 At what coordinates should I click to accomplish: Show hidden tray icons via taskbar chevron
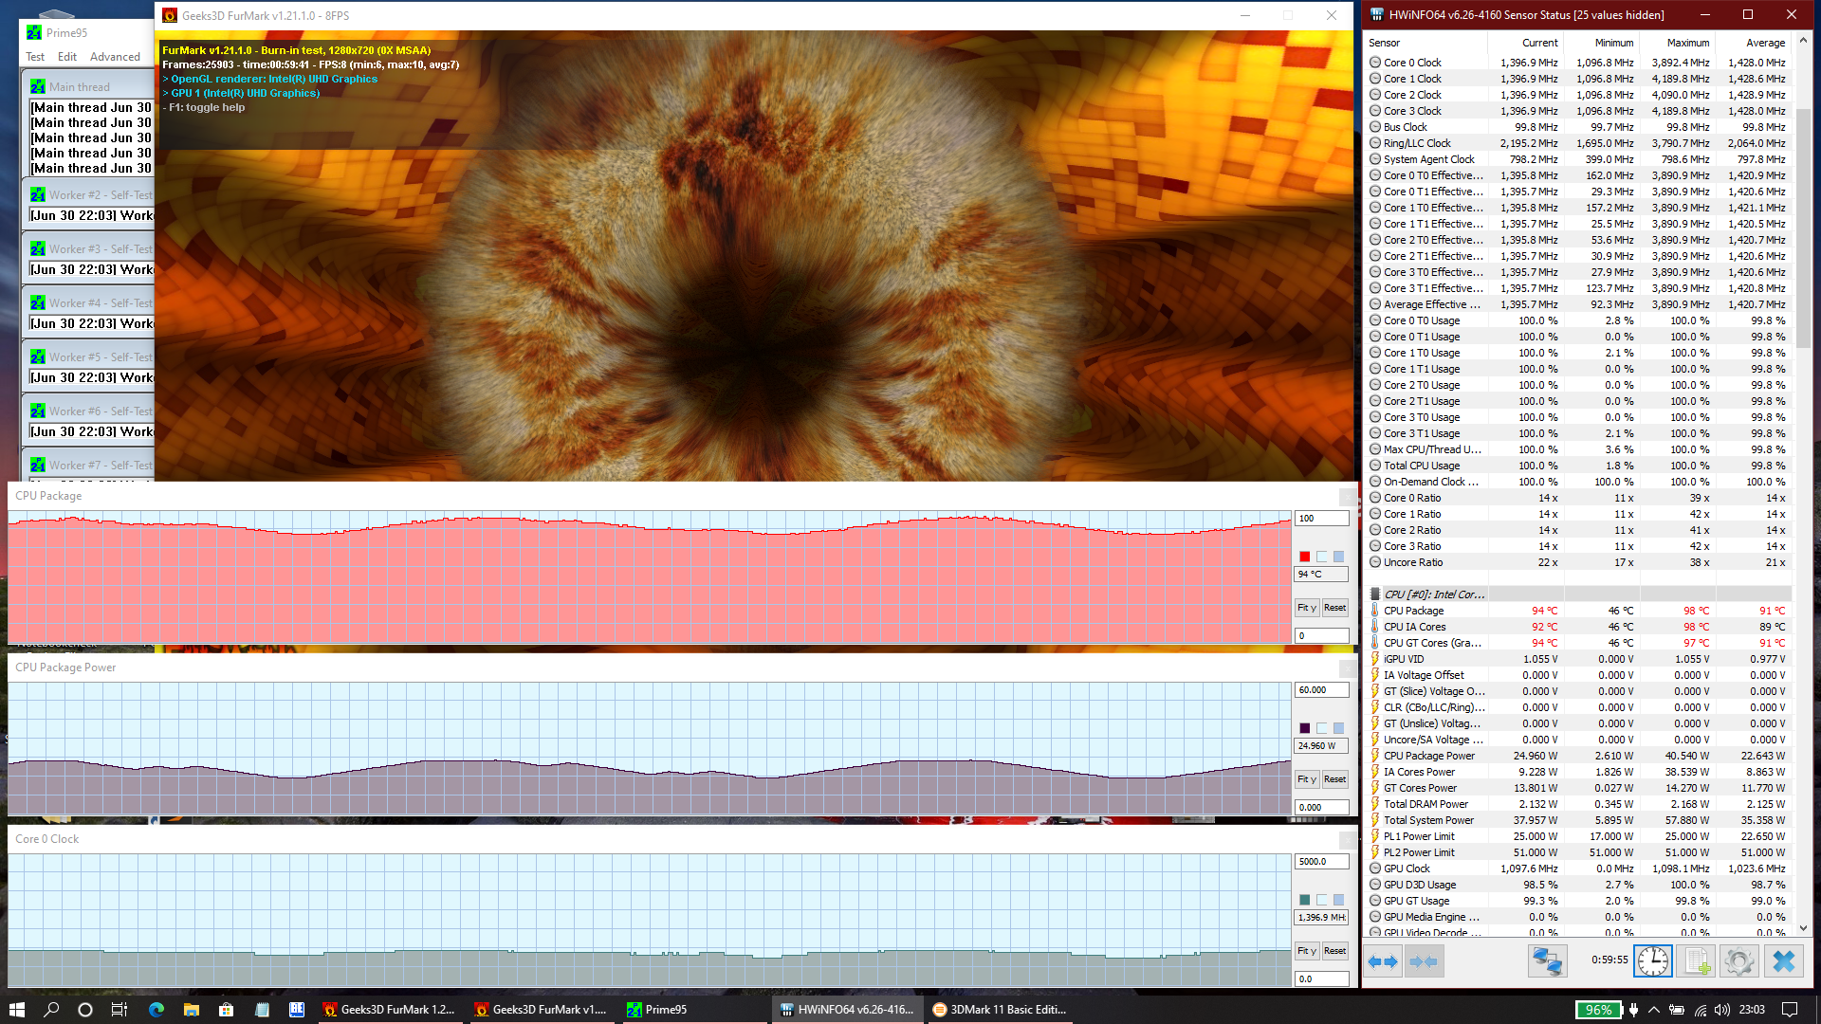pyautogui.click(x=1654, y=1010)
